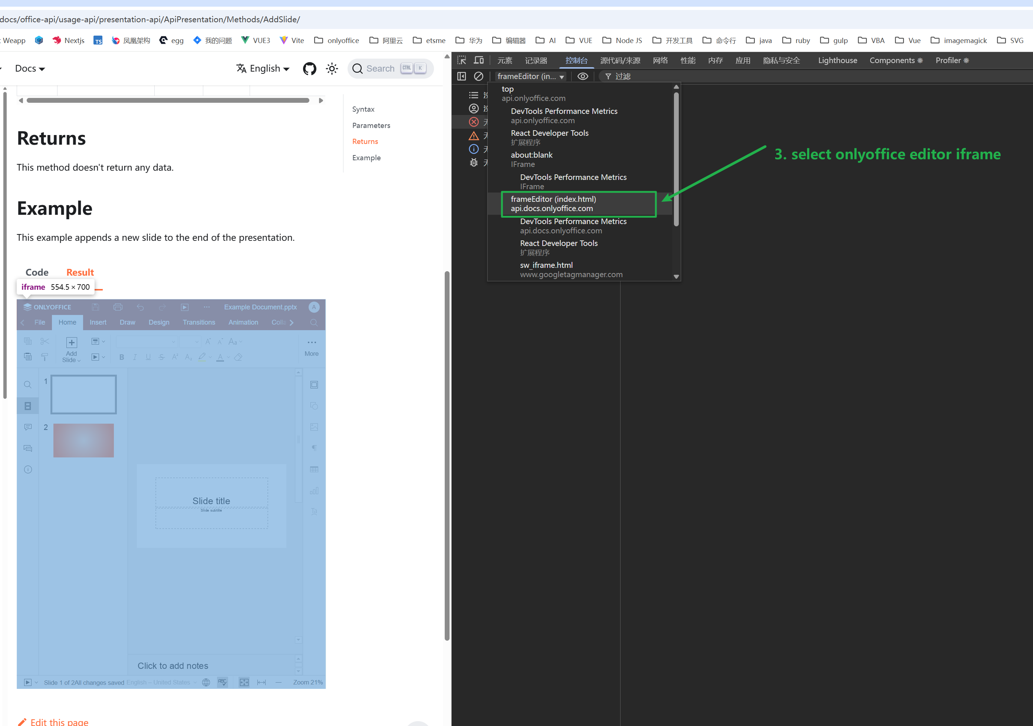Click the editor left sidebar search icon

pyautogui.click(x=27, y=384)
